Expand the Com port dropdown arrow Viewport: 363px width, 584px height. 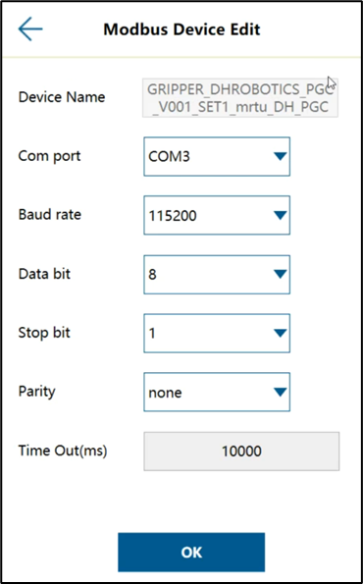pos(280,156)
